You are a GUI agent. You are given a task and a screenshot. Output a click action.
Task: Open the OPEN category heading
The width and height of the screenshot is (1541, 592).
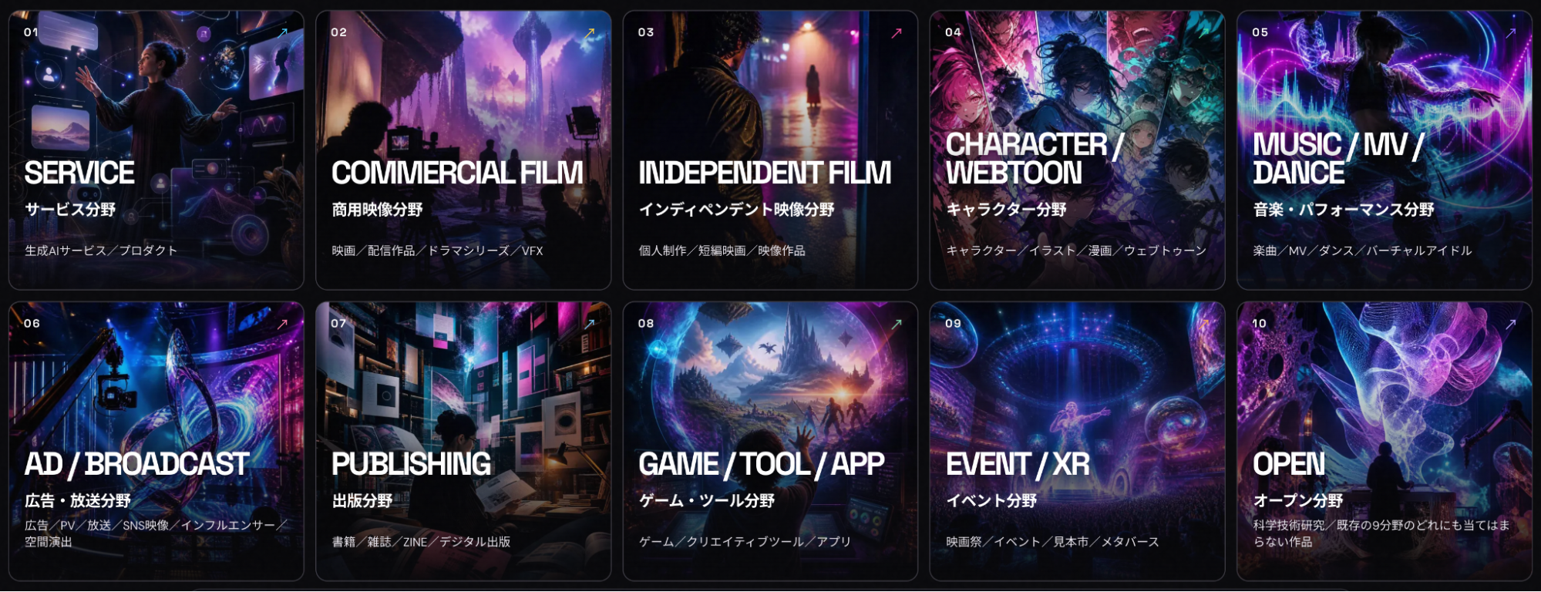[1289, 464]
